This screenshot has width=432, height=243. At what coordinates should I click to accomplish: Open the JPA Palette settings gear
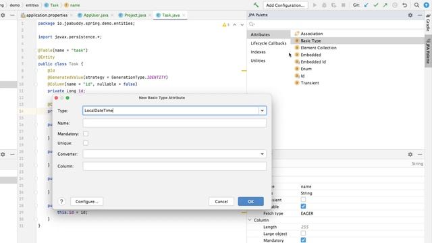point(410,15)
